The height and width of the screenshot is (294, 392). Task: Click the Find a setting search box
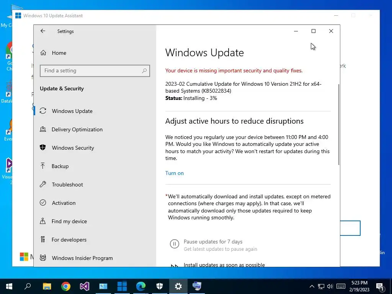[x=95, y=71]
